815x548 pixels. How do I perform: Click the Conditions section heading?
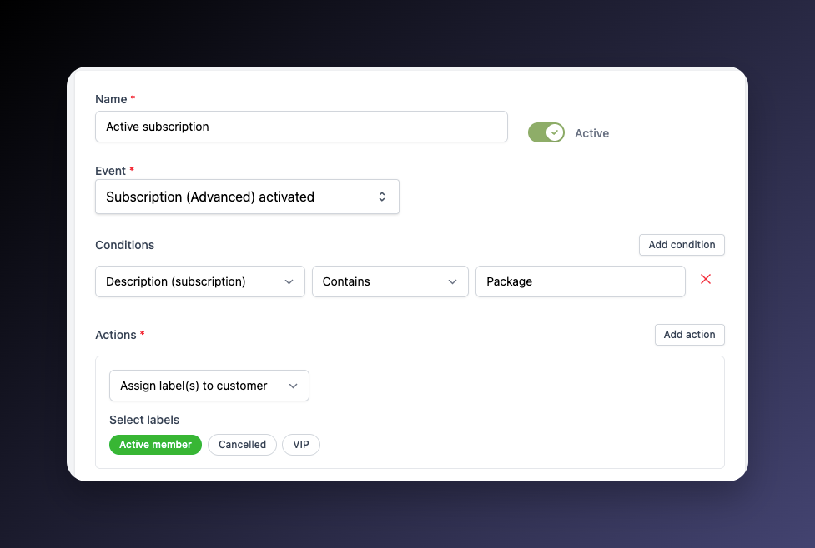(125, 245)
